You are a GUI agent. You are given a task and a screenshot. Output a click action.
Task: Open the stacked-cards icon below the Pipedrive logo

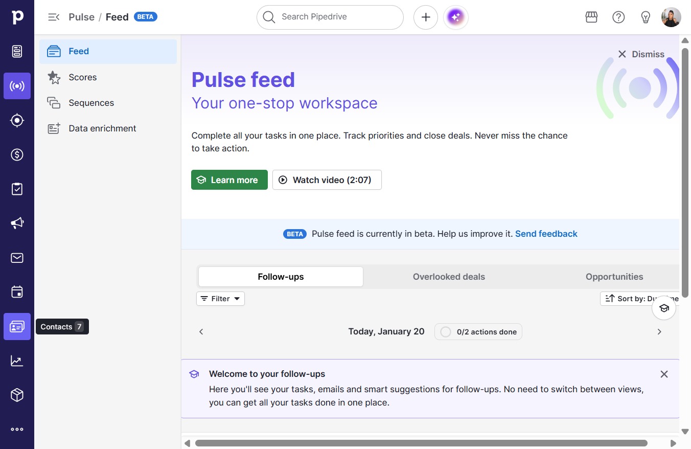tap(17, 51)
